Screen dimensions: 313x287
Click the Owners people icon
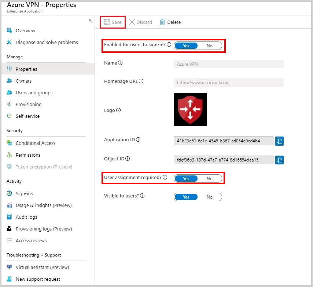click(9, 80)
